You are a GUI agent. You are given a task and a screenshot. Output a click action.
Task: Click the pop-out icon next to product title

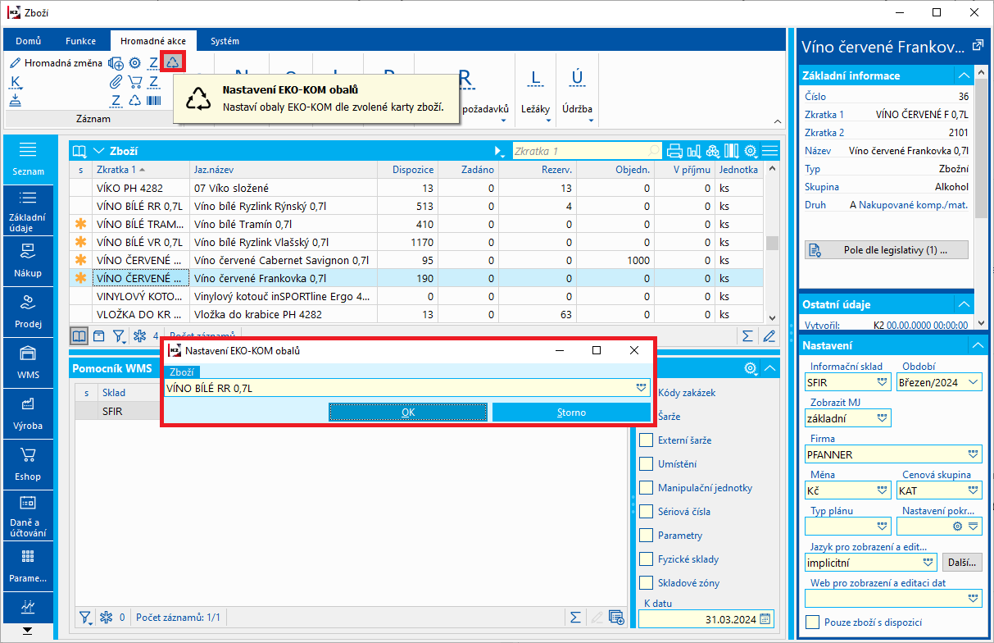pos(977,47)
